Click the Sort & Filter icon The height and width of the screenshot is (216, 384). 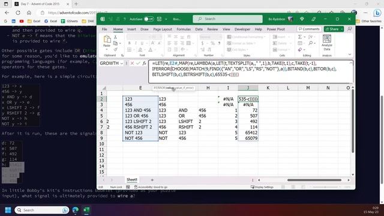(311, 37)
